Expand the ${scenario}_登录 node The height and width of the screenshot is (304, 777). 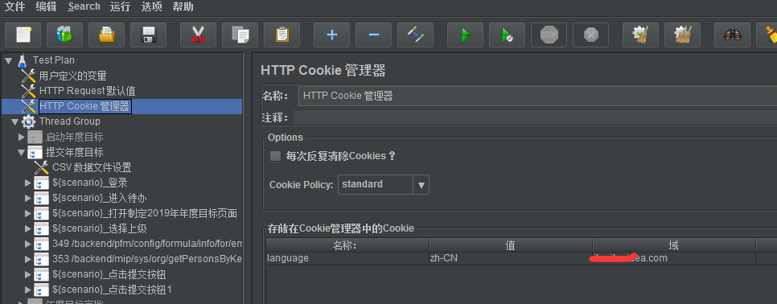tap(27, 183)
